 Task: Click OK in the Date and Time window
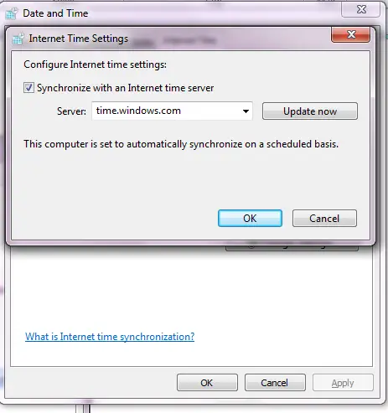tap(207, 383)
